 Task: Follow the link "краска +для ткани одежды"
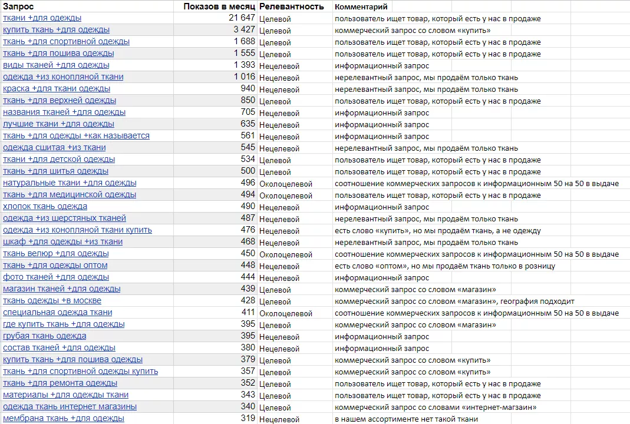pyautogui.click(x=57, y=89)
